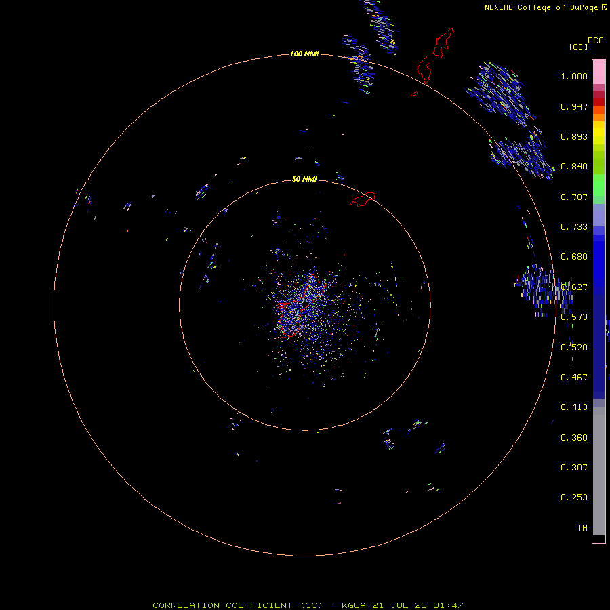
Task: Click the DCC legend title
Action: tap(595, 41)
